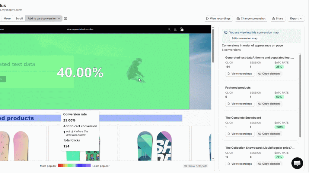Expand the Add to cart conversion dropdown

[x=44, y=19]
